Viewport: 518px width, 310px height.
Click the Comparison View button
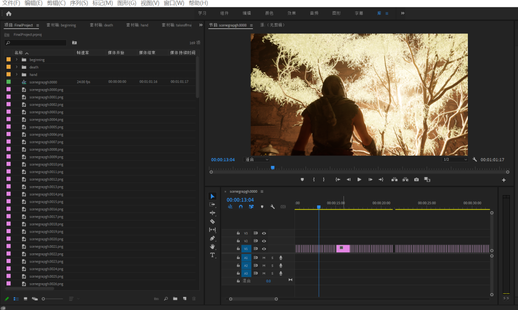pyautogui.click(x=427, y=180)
